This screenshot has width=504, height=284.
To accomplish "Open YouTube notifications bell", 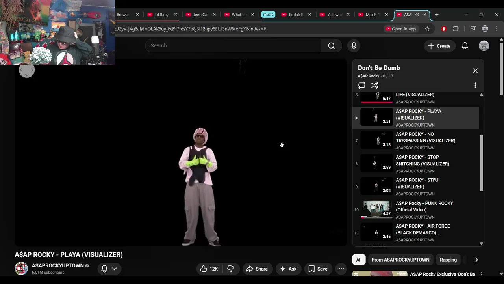I will [465, 46].
